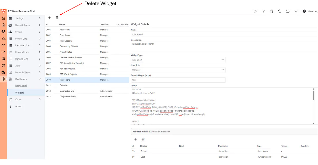This screenshot has width=318, height=165.
Task: Collapse the Dashboards menu section
Action: (x=26, y=79)
